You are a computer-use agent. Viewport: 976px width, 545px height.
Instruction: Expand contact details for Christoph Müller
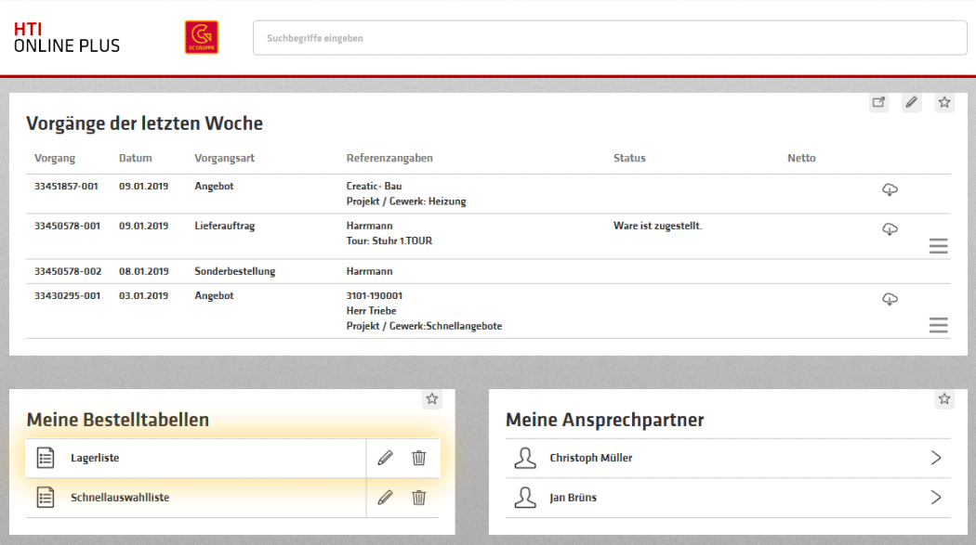coord(935,458)
